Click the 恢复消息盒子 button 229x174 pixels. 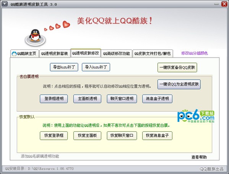157,136
